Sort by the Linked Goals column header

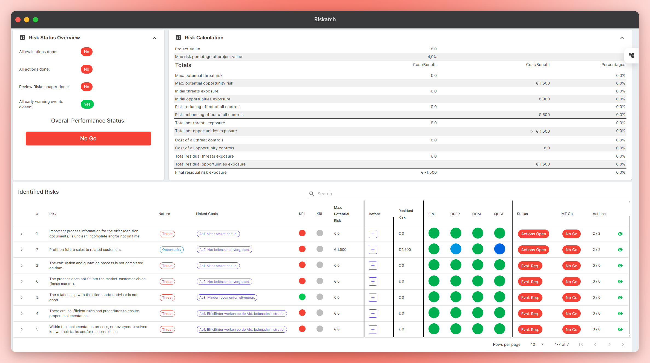click(x=207, y=214)
